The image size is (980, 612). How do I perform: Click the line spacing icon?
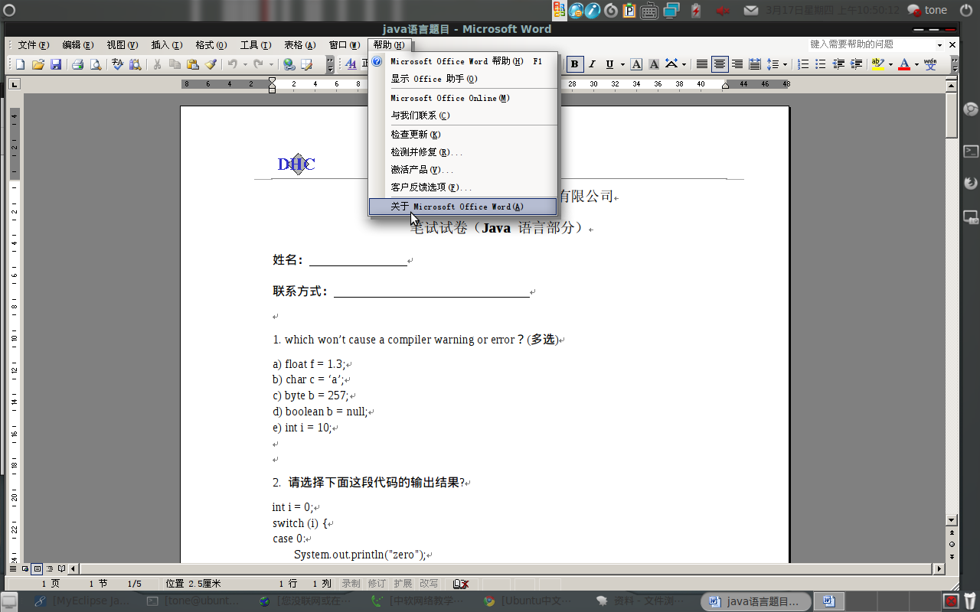point(773,65)
